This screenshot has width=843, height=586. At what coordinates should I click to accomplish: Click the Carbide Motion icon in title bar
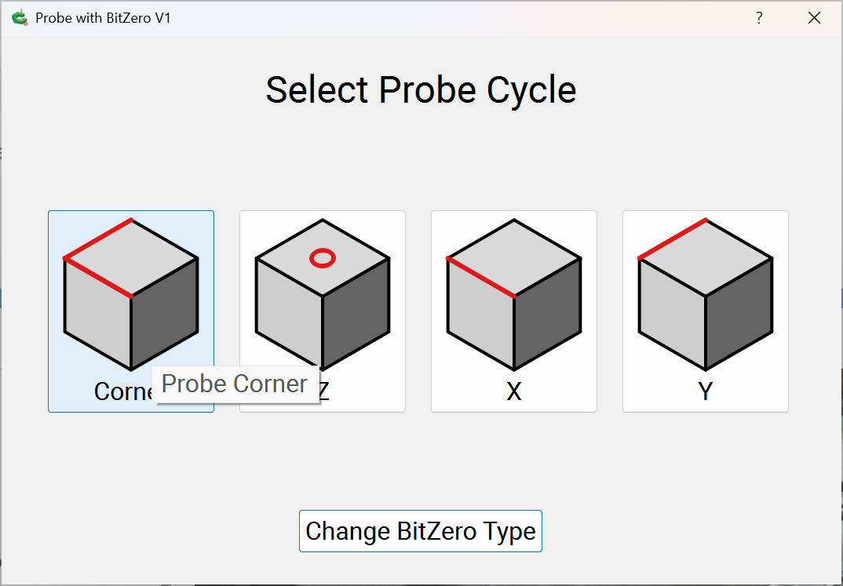click(20, 17)
